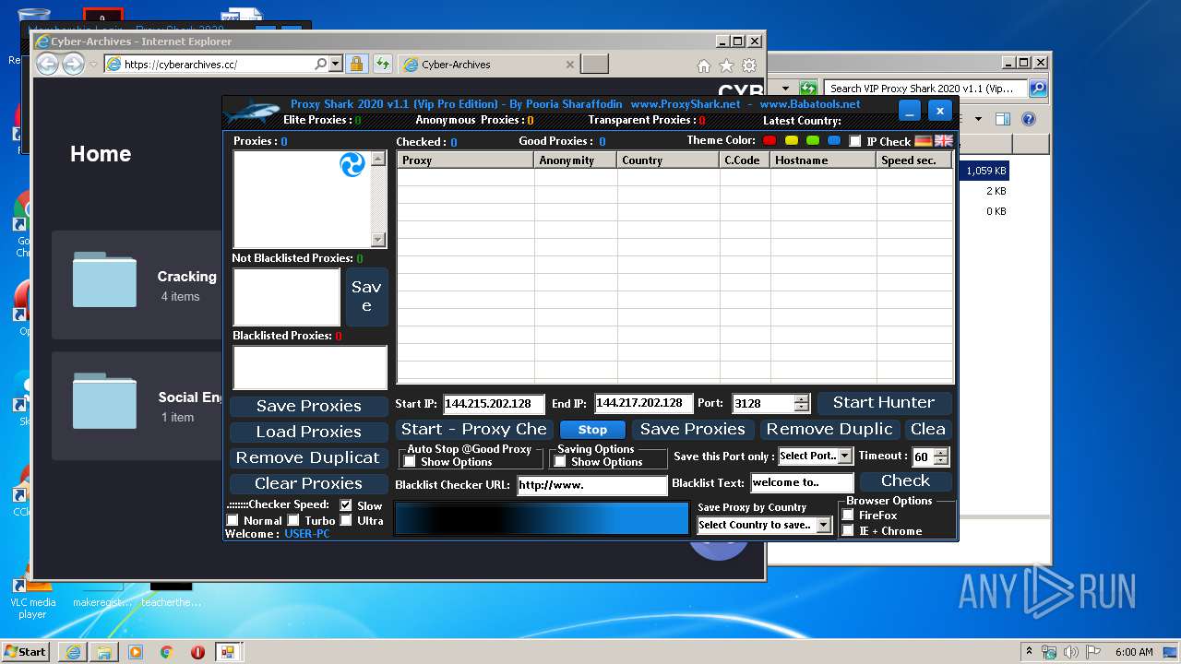Click Internet Explorer forward arrow button

click(x=73, y=65)
